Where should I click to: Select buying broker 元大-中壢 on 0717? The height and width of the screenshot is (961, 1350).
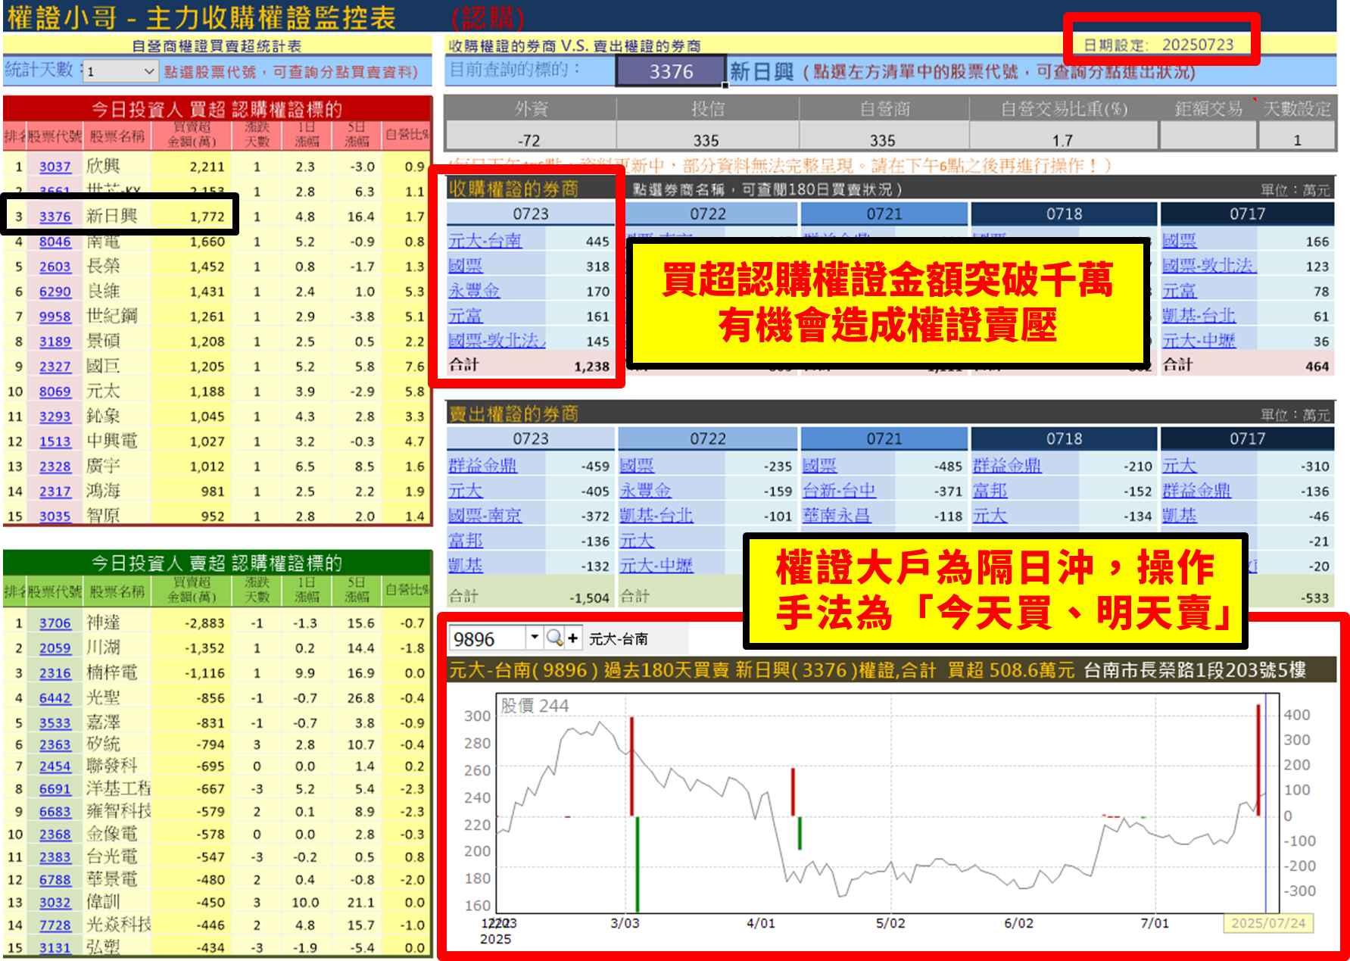click(1199, 341)
